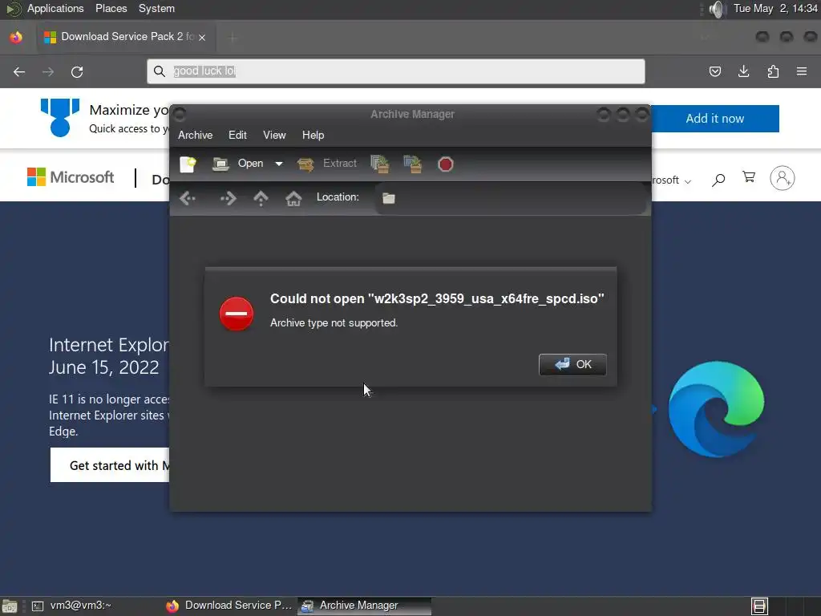Click the Archive Manager window menu button

(180, 114)
